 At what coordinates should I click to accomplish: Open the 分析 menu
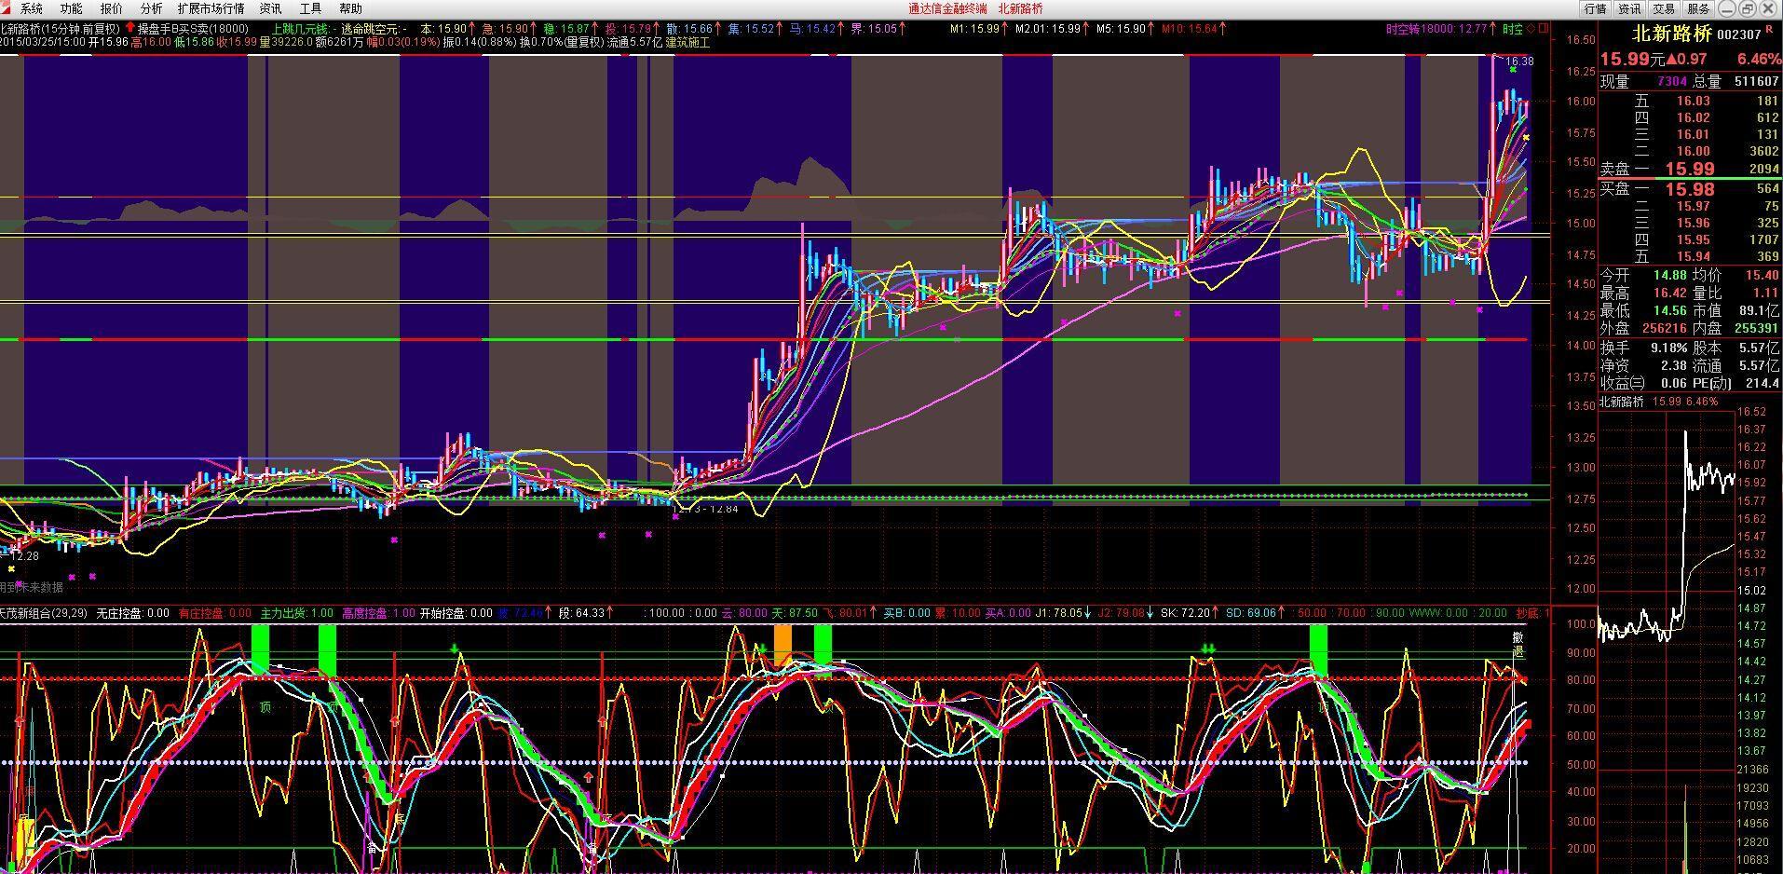(x=151, y=8)
